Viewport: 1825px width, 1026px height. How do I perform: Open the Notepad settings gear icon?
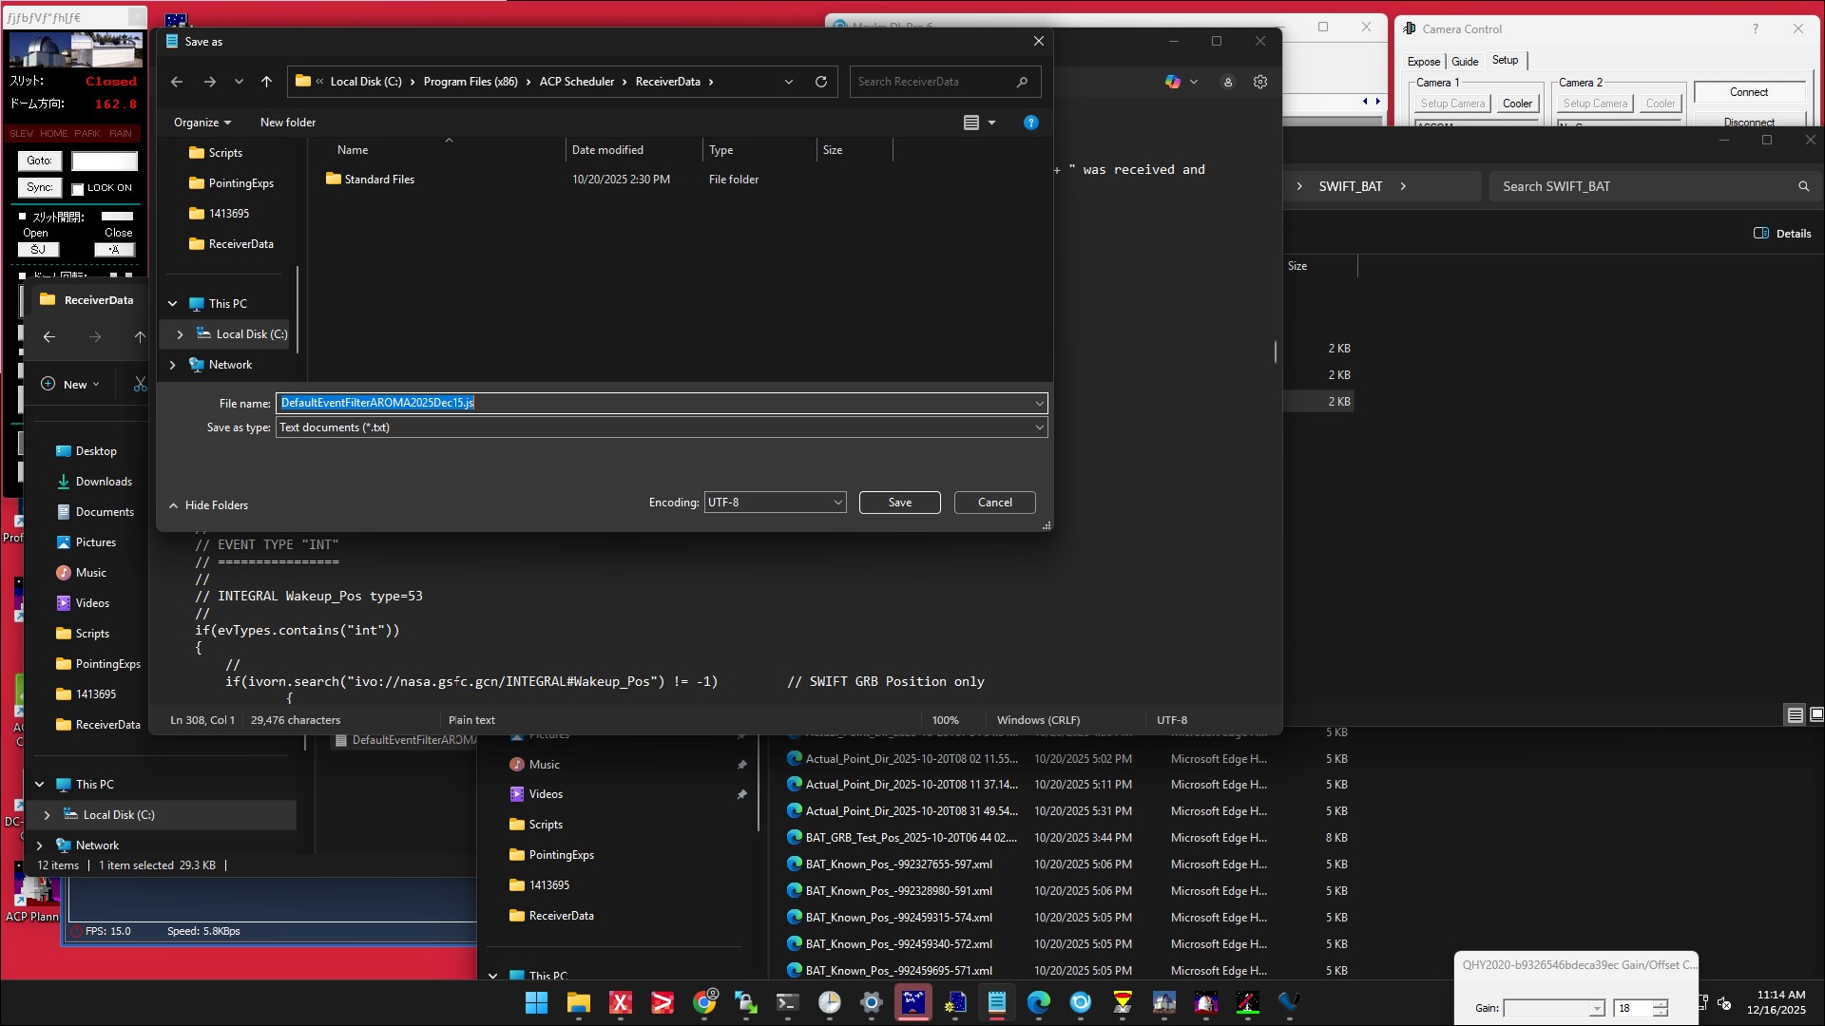pyautogui.click(x=1260, y=82)
